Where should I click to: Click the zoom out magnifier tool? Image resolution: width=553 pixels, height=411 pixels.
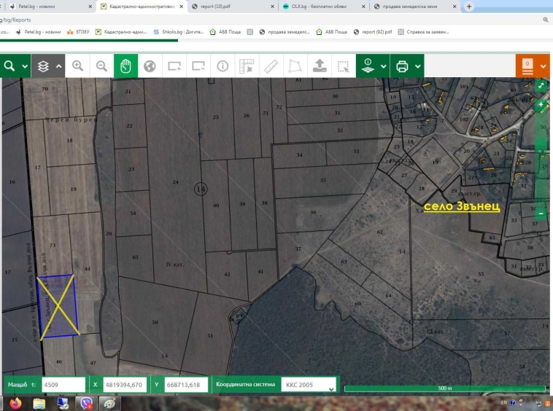(x=101, y=66)
